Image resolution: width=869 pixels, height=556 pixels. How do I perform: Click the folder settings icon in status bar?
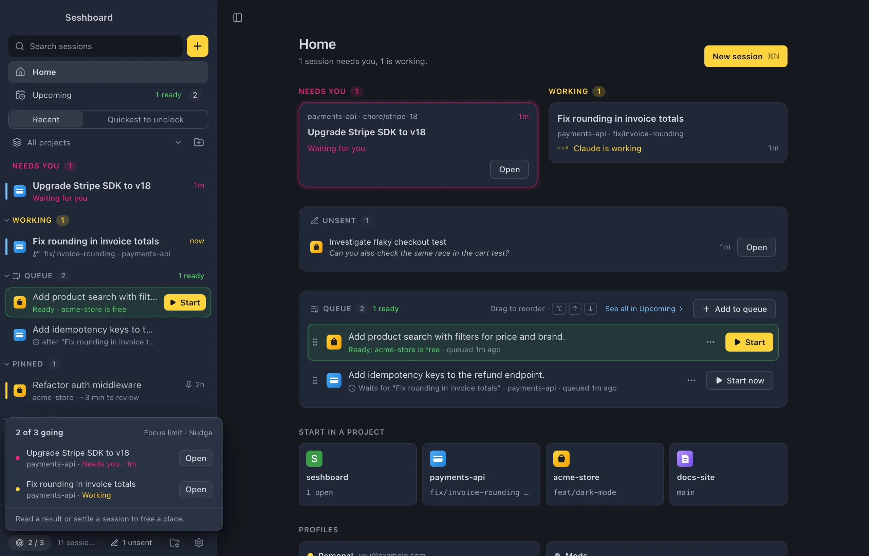point(174,543)
